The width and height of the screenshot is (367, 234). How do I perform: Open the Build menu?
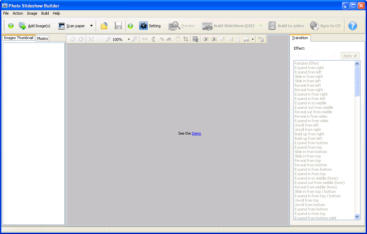[x=45, y=13]
